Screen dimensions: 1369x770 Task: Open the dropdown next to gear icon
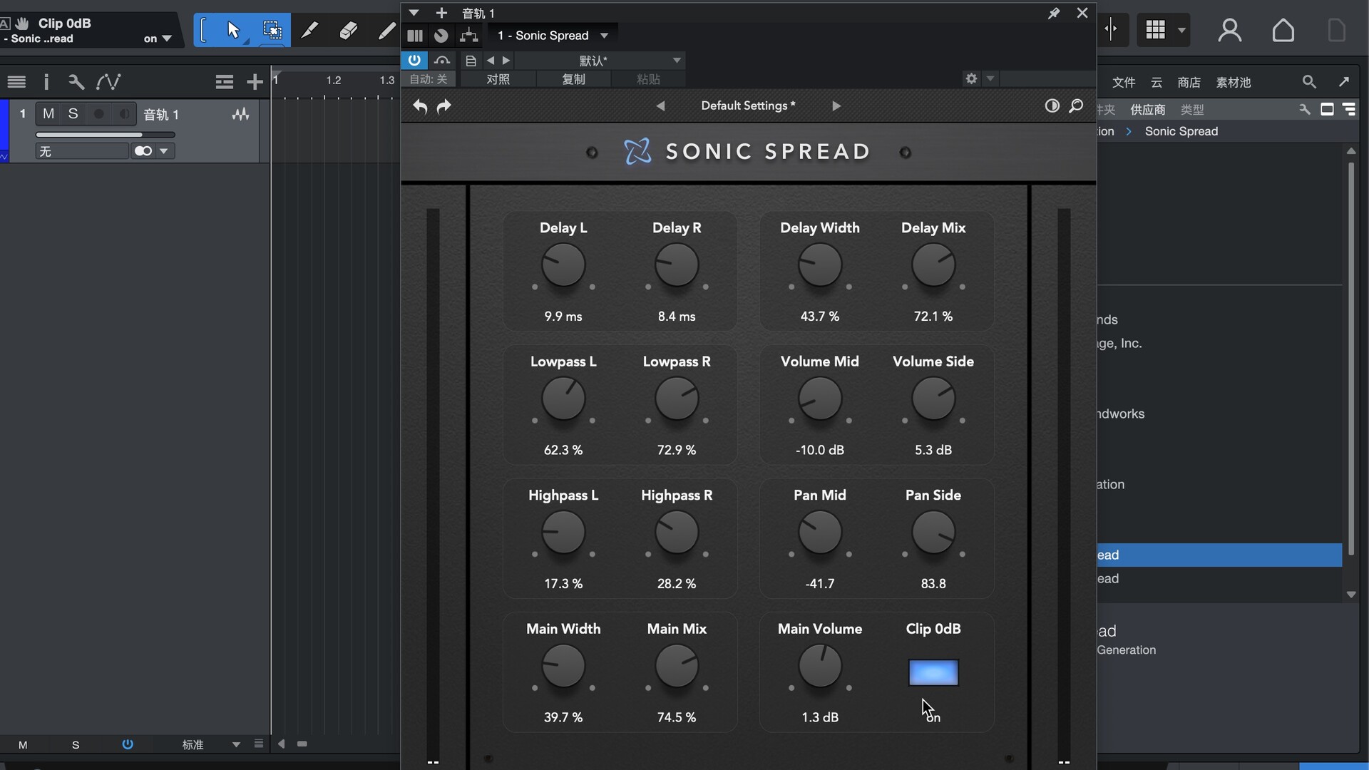point(990,78)
